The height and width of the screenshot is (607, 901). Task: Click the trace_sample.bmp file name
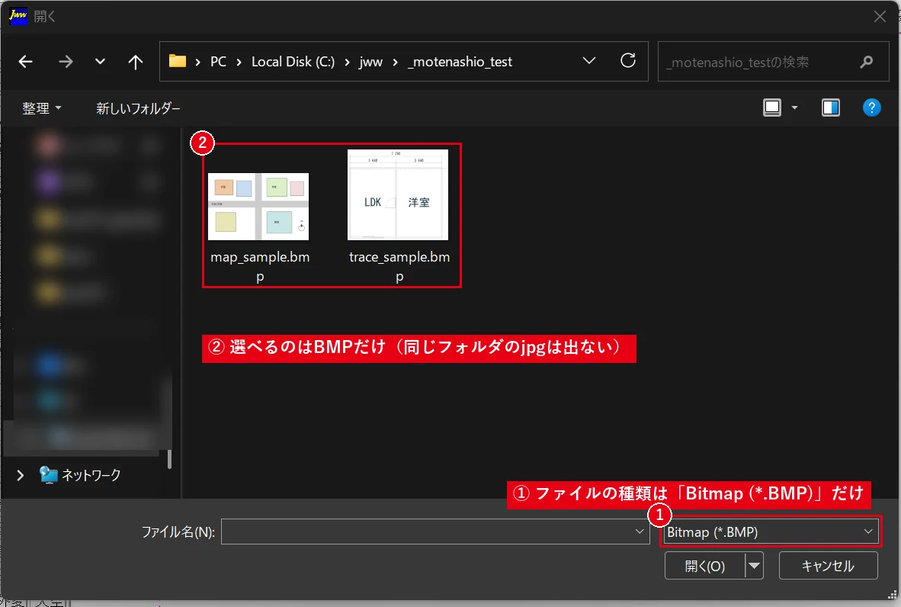click(x=399, y=266)
